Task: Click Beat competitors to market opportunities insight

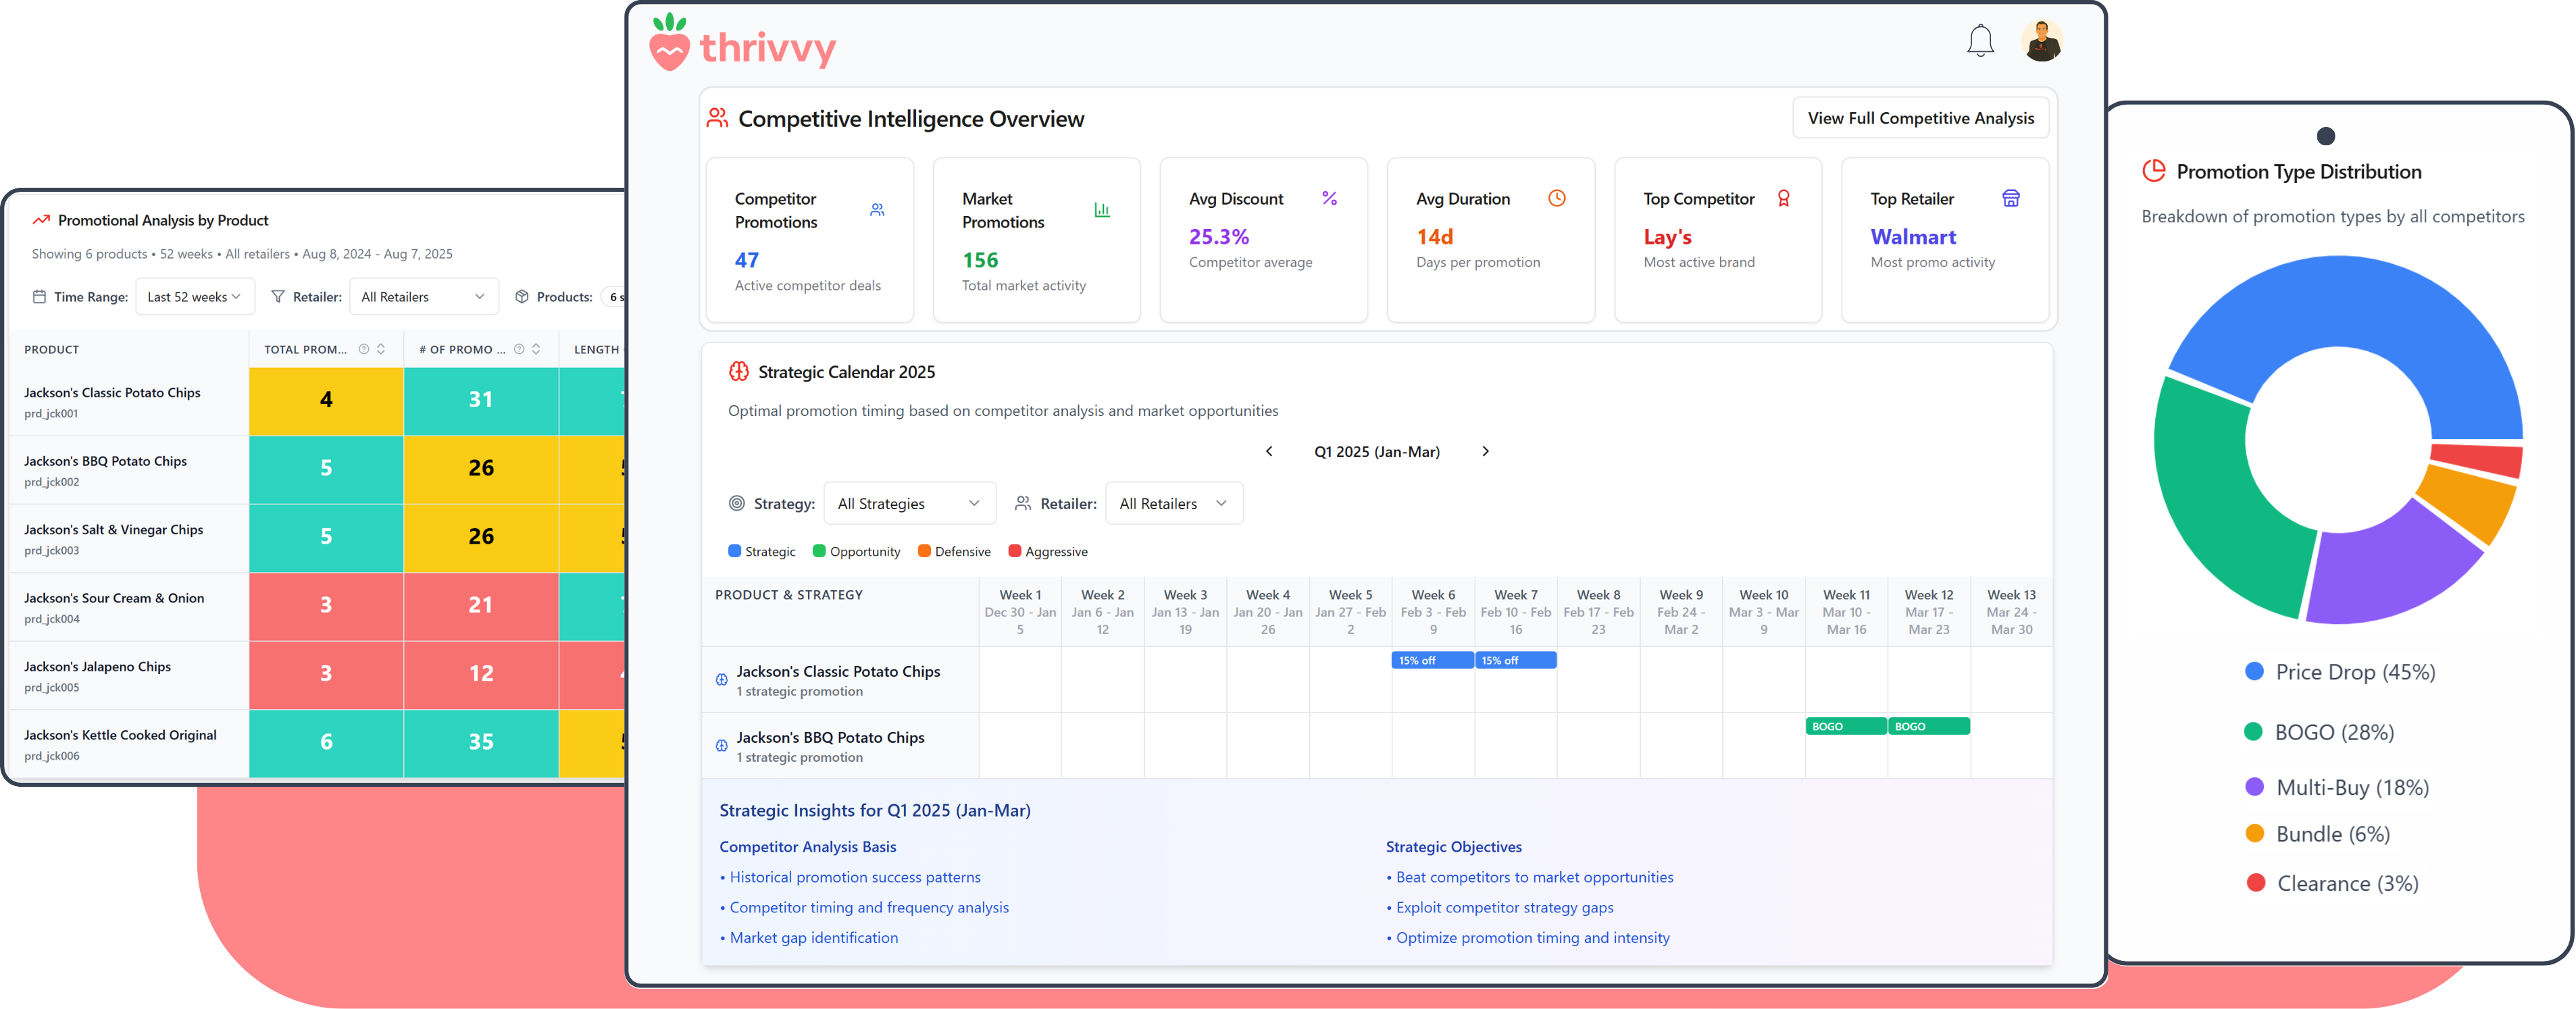Action: (1534, 877)
